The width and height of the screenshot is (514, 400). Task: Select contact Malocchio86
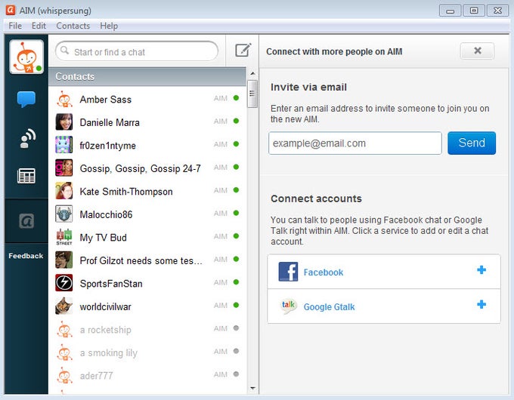[x=147, y=214]
